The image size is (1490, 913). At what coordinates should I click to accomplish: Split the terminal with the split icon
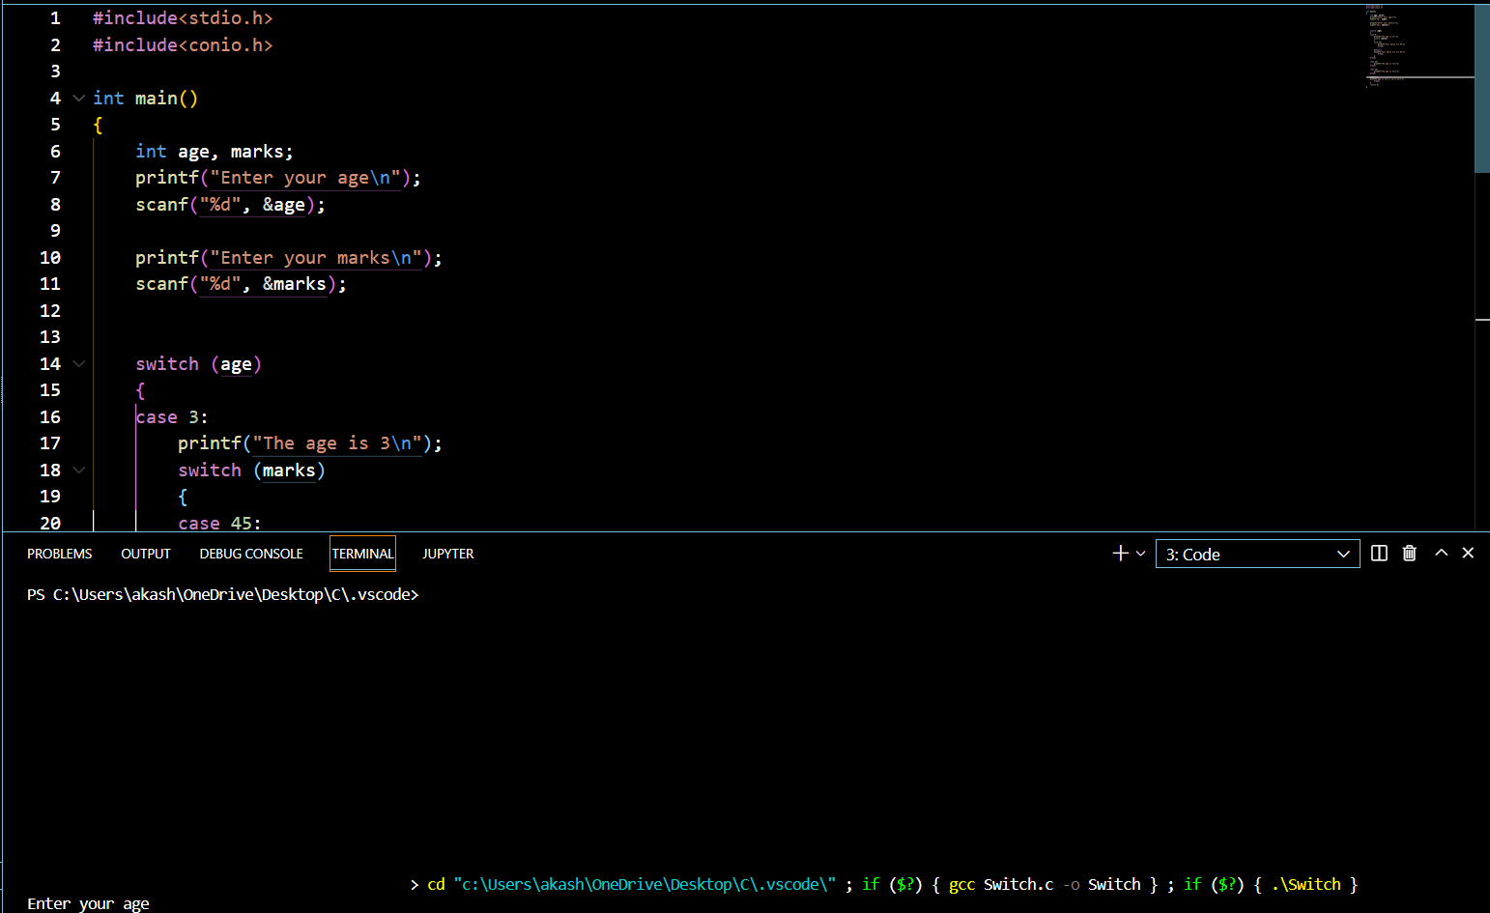tap(1379, 554)
